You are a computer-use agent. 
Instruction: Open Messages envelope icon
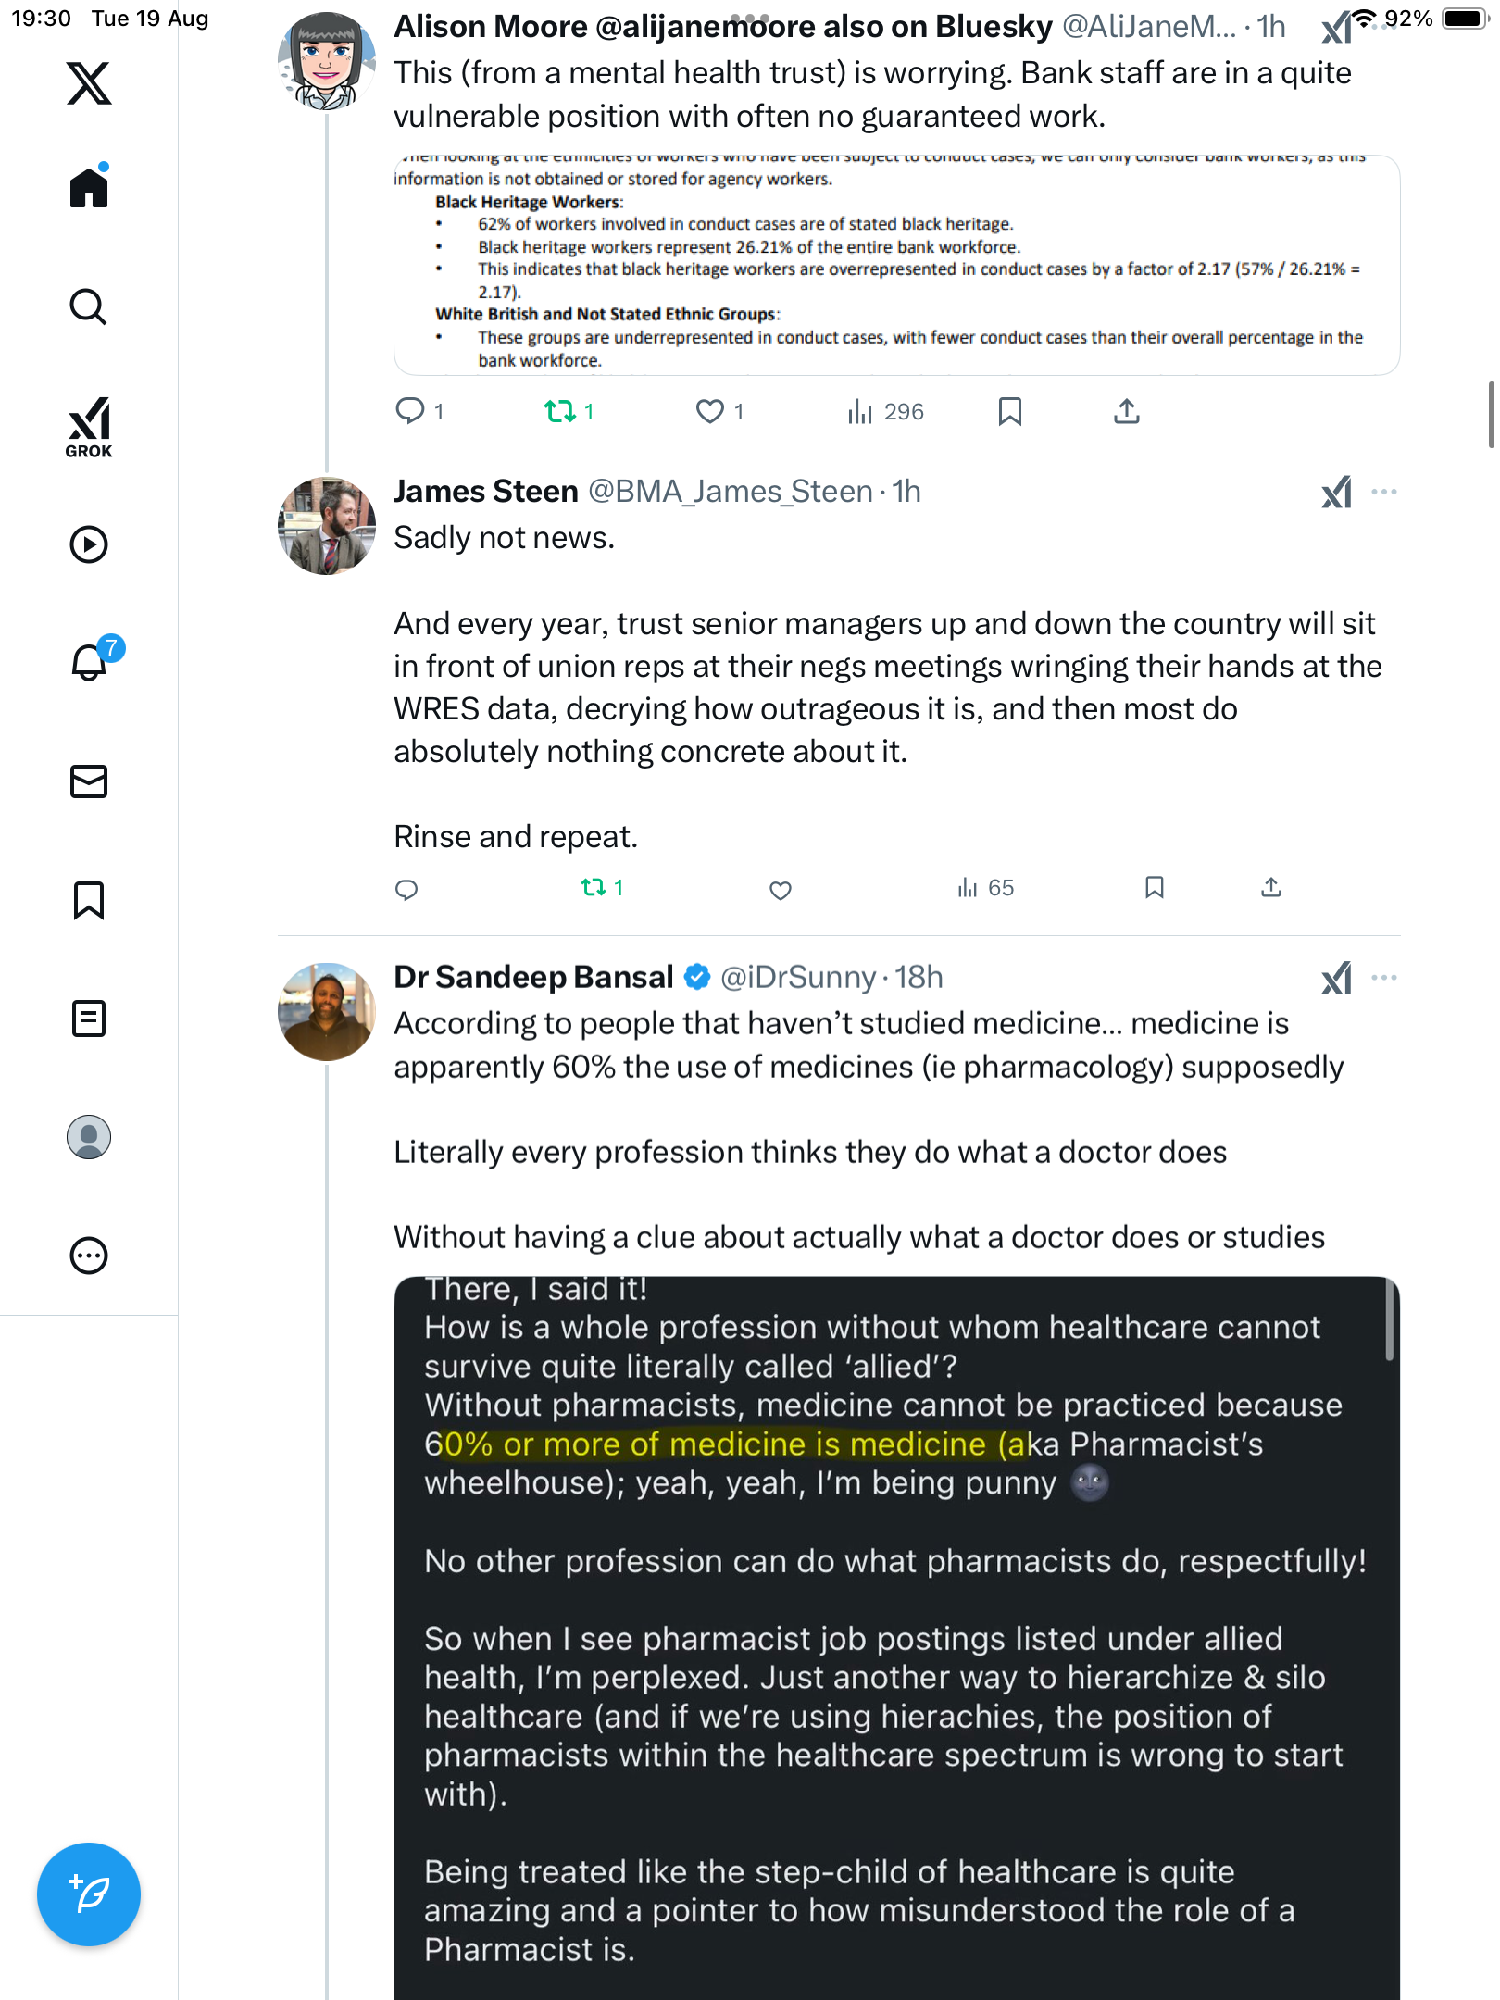tap(89, 781)
